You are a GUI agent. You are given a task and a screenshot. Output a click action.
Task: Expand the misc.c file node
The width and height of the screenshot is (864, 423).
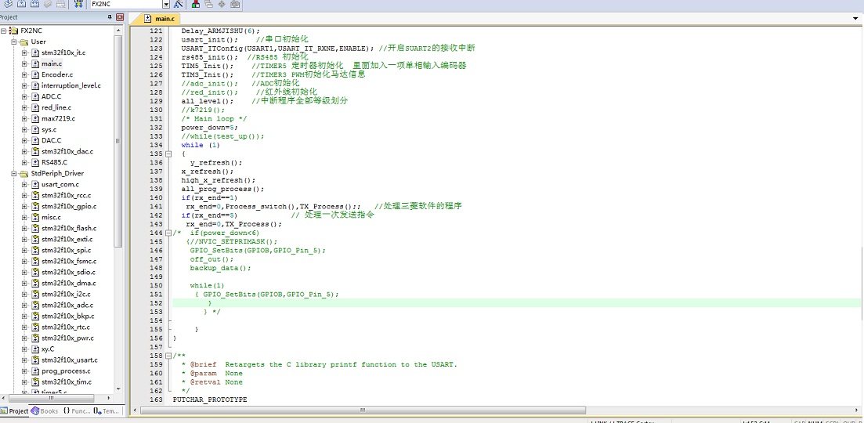pyautogui.click(x=24, y=217)
